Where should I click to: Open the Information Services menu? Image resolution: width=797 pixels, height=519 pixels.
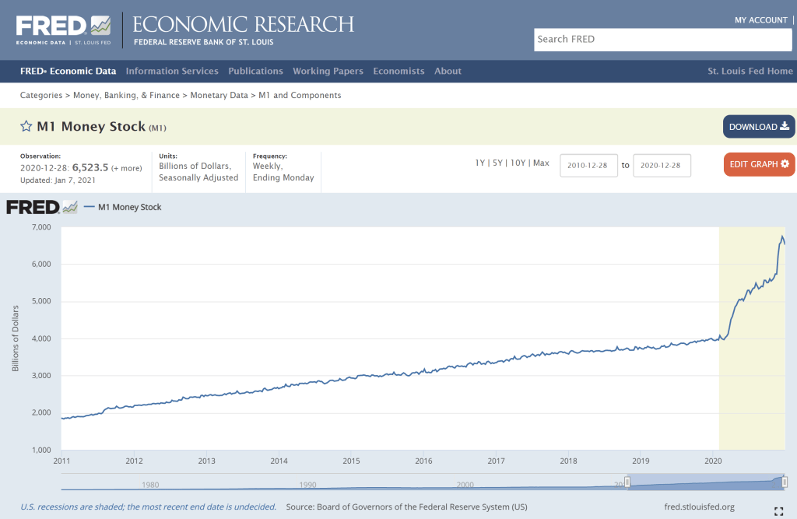pyautogui.click(x=172, y=71)
